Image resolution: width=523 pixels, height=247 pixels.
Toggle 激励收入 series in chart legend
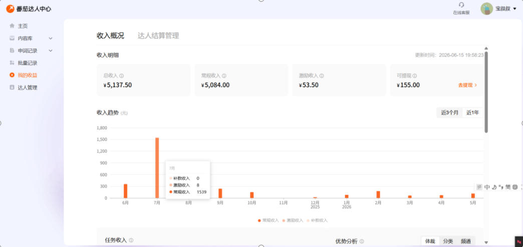click(293, 220)
